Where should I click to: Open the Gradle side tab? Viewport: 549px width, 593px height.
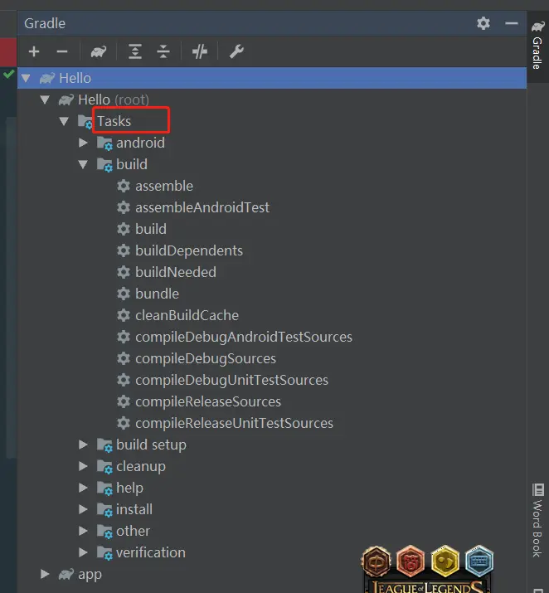pos(537,46)
